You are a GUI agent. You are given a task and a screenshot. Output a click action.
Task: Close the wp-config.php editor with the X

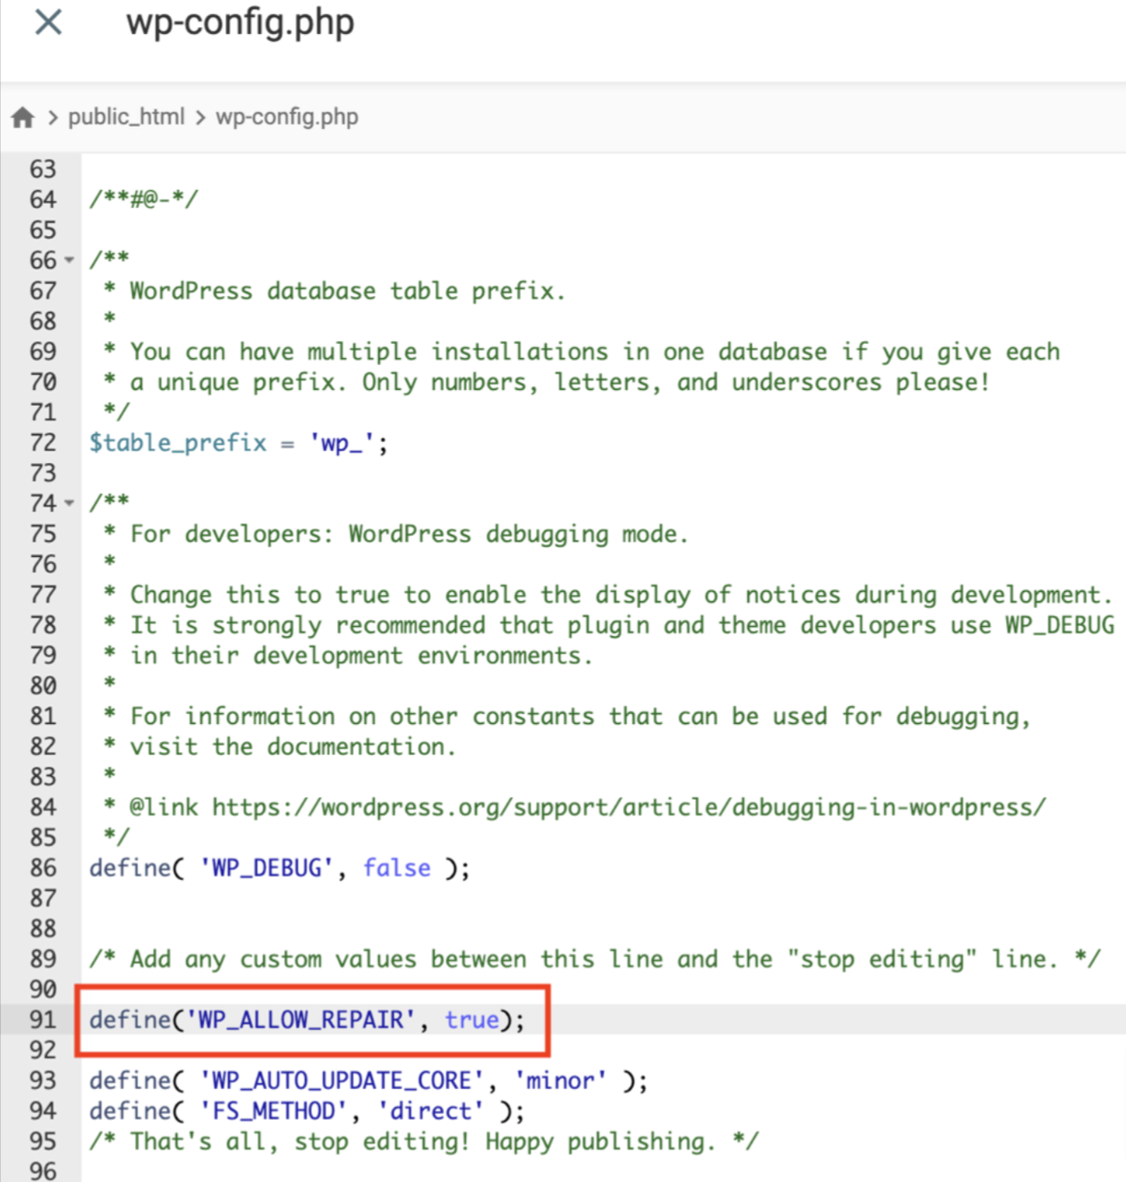coord(47,23)
